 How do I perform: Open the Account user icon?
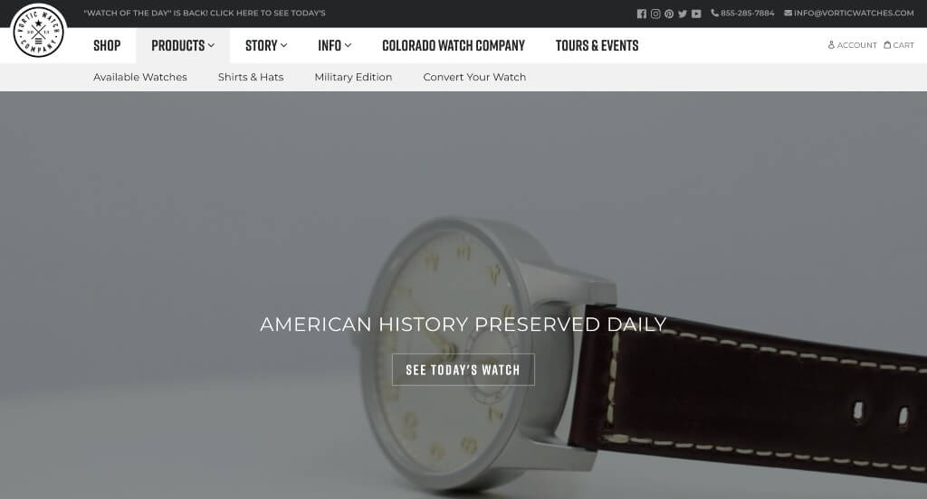(x=831, y=45)
